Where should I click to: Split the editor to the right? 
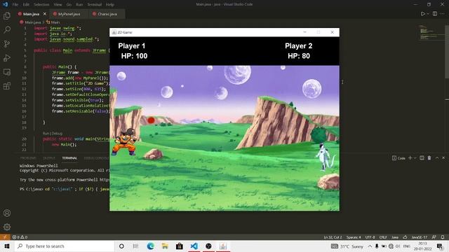(435, 14)
